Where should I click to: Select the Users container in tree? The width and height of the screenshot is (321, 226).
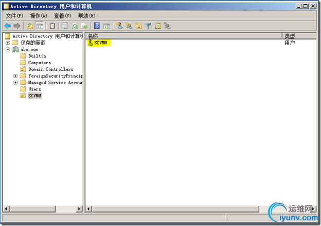click(x=34, y=89)
